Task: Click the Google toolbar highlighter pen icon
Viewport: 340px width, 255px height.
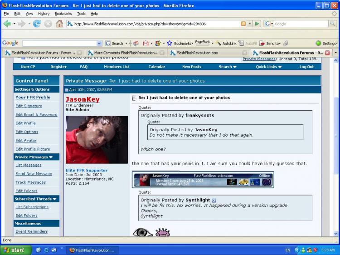Action: (286, 43)
